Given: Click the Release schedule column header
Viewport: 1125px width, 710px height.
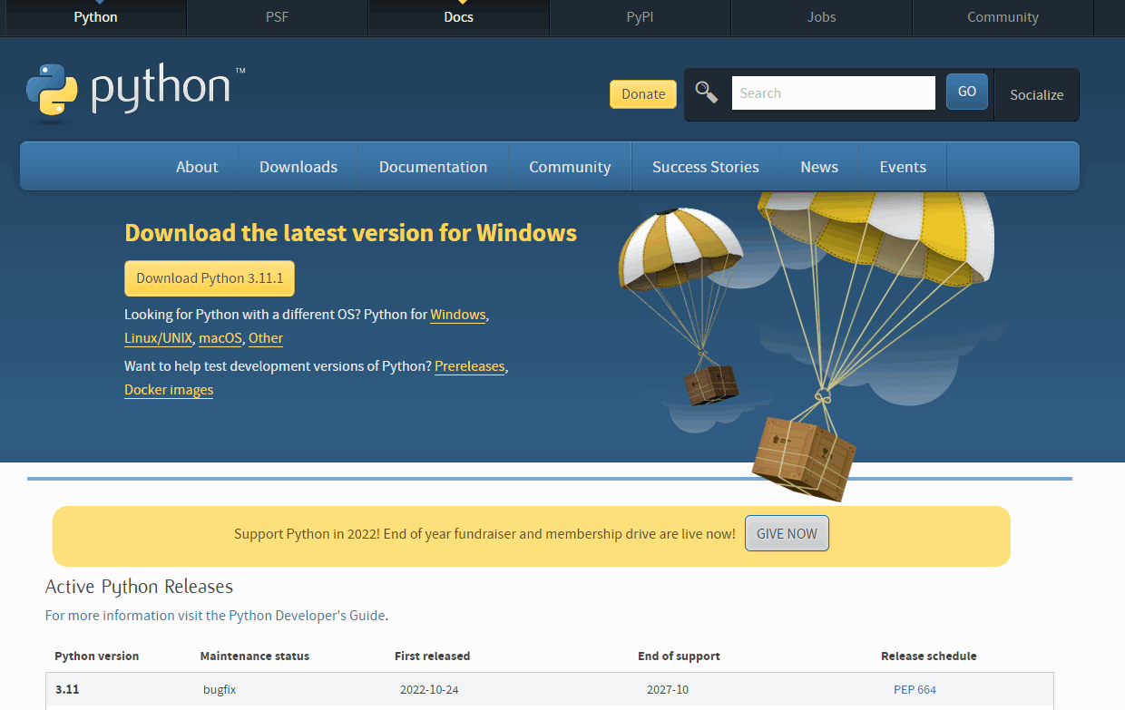Looking at the screenshot, I should click(x=928, y=656).
